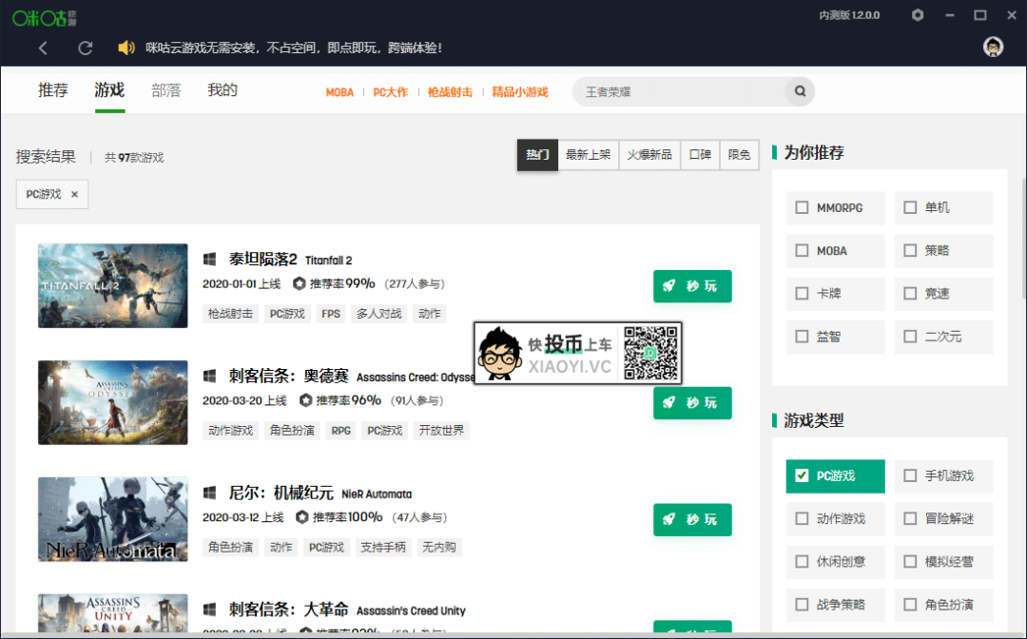The height and width of the screenshot is (639, 1027).
Task: Check the 卡牌 checkbox
Action: click(x=802, y=293)
